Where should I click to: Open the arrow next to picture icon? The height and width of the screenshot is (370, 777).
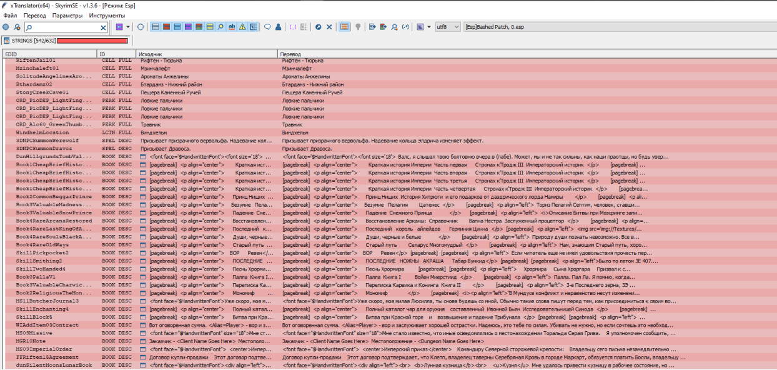(429, 27)
